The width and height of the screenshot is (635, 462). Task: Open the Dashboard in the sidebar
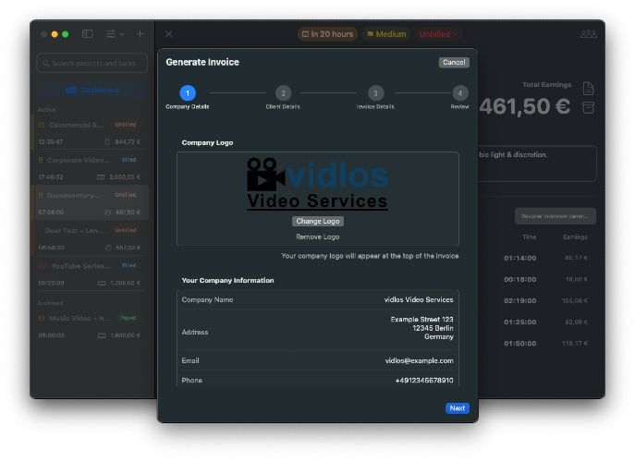92,90
